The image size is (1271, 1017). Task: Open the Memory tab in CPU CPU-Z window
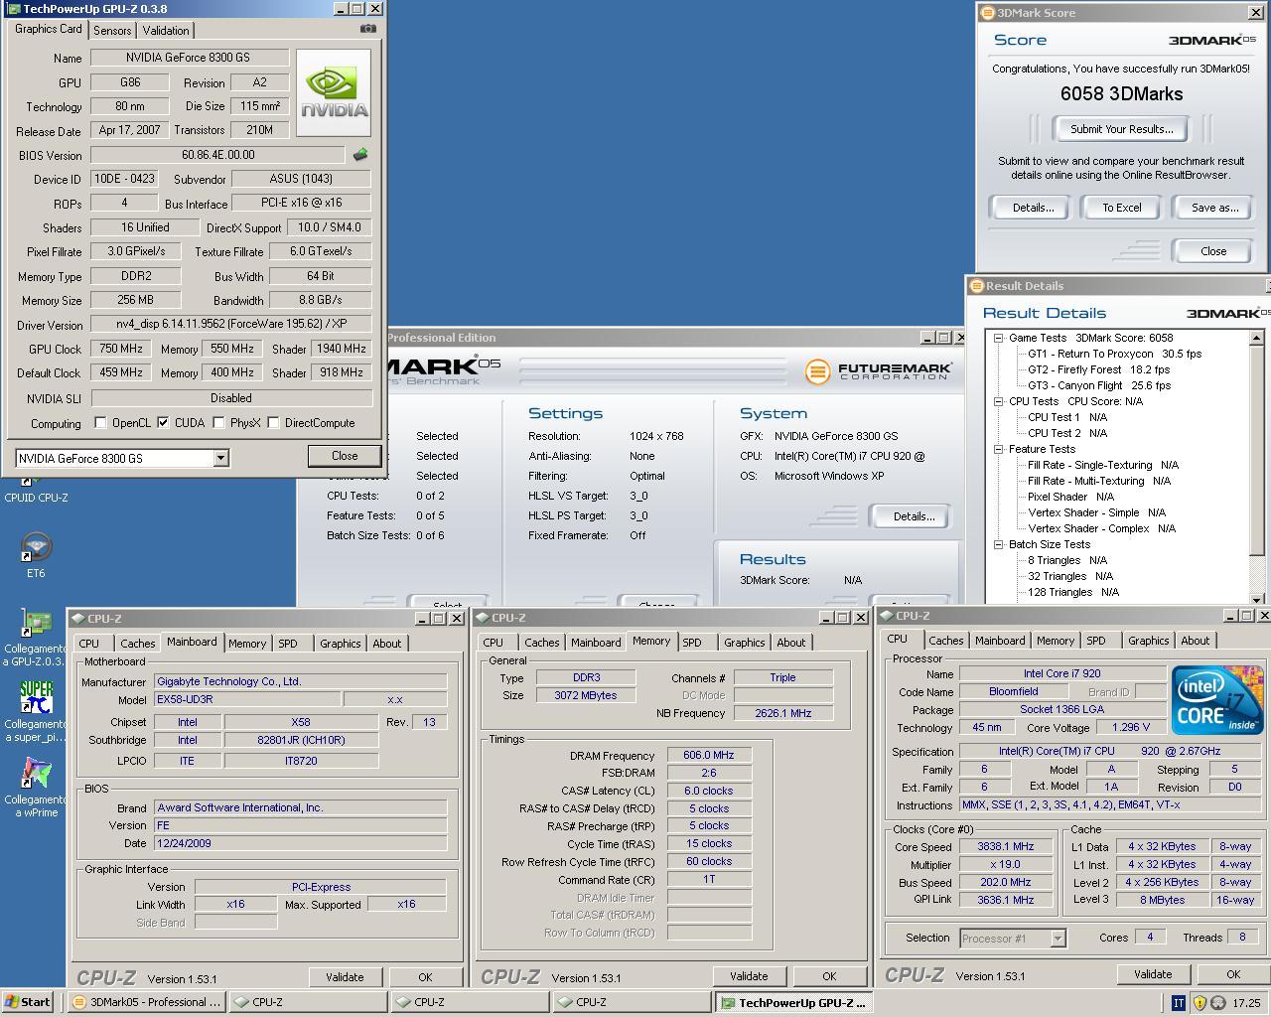tap(1056, 641)
